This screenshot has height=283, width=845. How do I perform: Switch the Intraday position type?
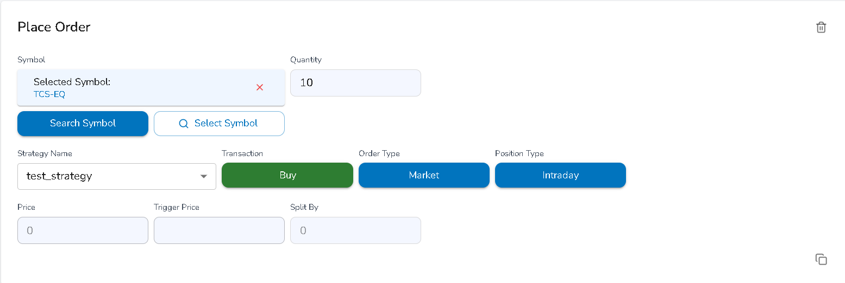point(560,175)
